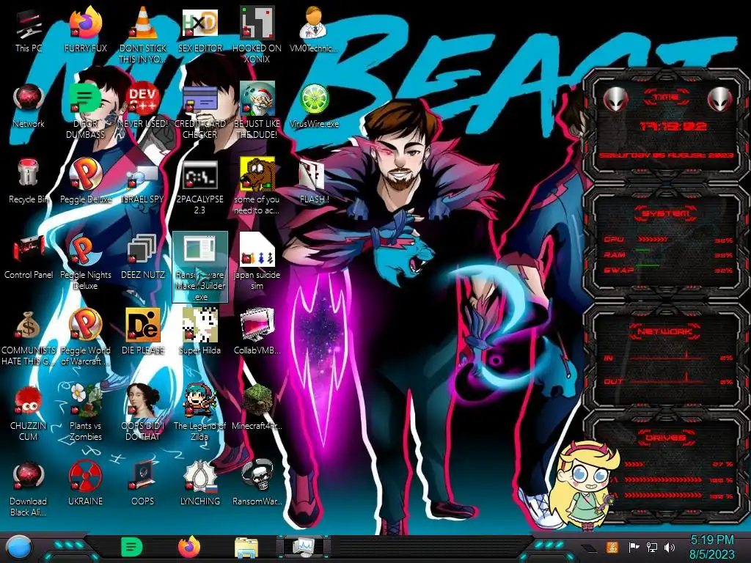
Task: Select the DEEZ NUTZ stacked windows icon
Action: [x=143, y=250]
